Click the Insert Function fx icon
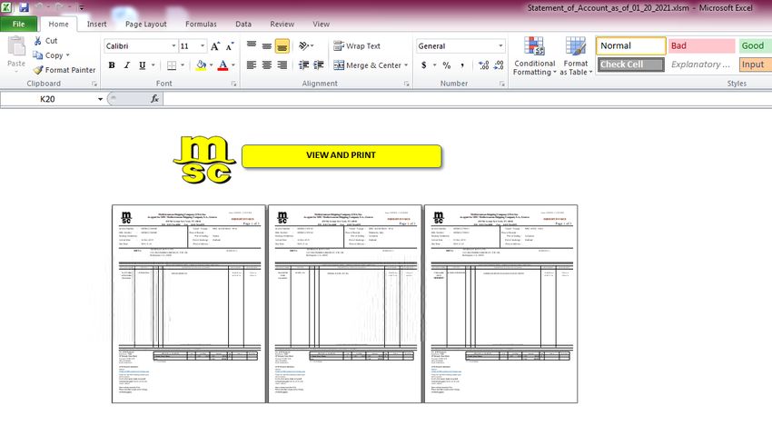This screenshot has width=772, height=426. click(x=154, y=99)
